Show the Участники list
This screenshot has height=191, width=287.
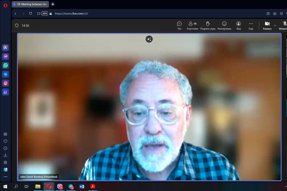pyautogui.click(x=192, y=25)
